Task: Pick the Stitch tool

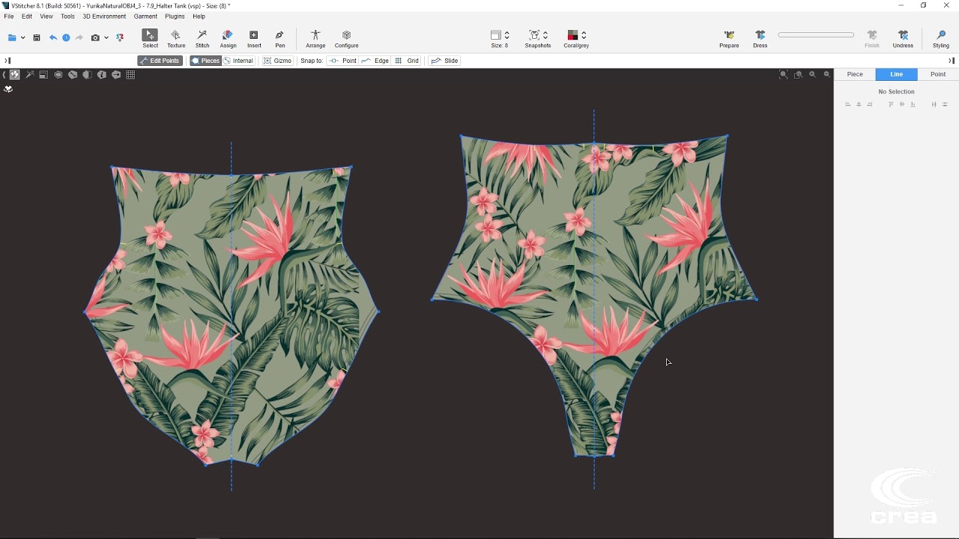Action: tap(202, 39)
